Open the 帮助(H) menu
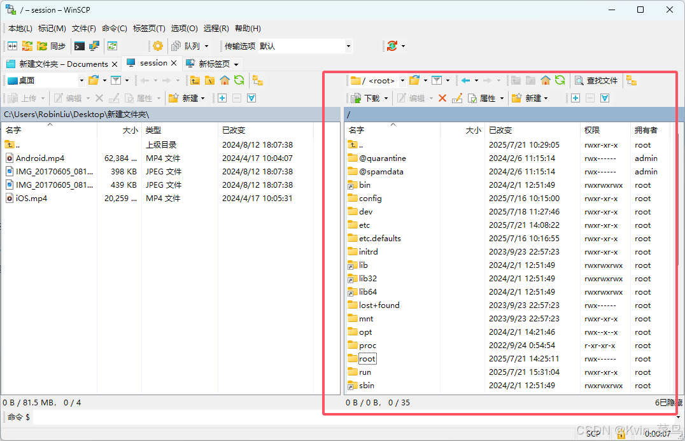This screenshot has width=685, height=441. pyautogui.click(x=248, y=29)
